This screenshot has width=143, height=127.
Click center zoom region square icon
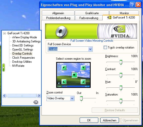pos(74,75)
